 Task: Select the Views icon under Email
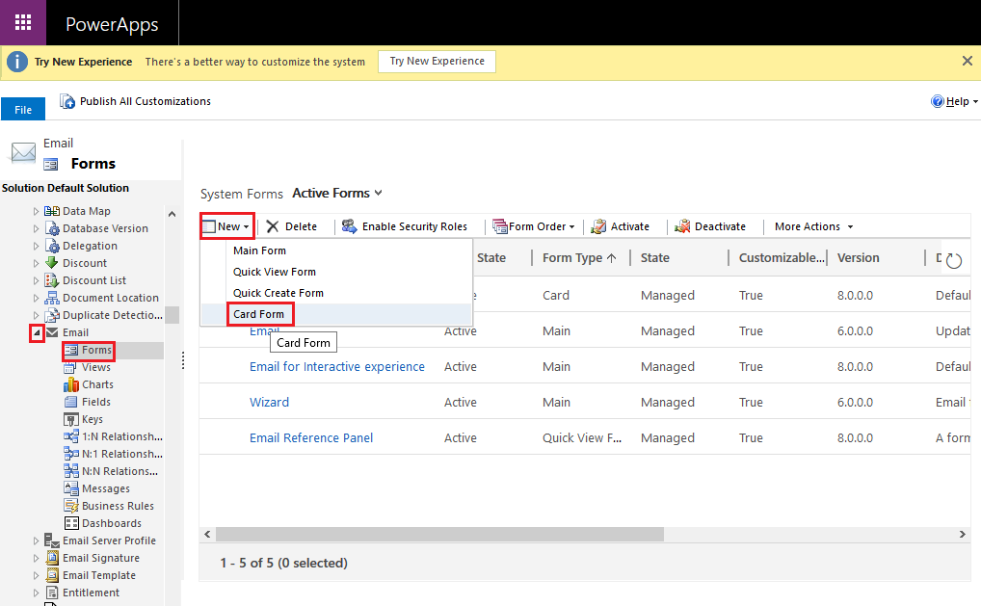click(x=70, y=367)
